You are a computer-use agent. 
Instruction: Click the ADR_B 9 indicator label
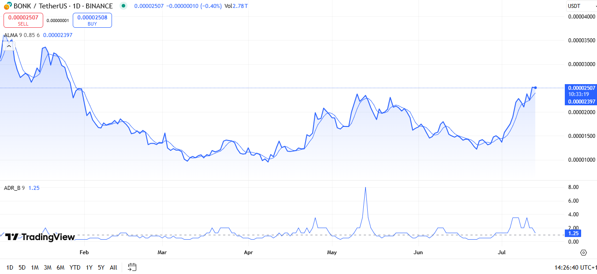click(x=14, y=188)
